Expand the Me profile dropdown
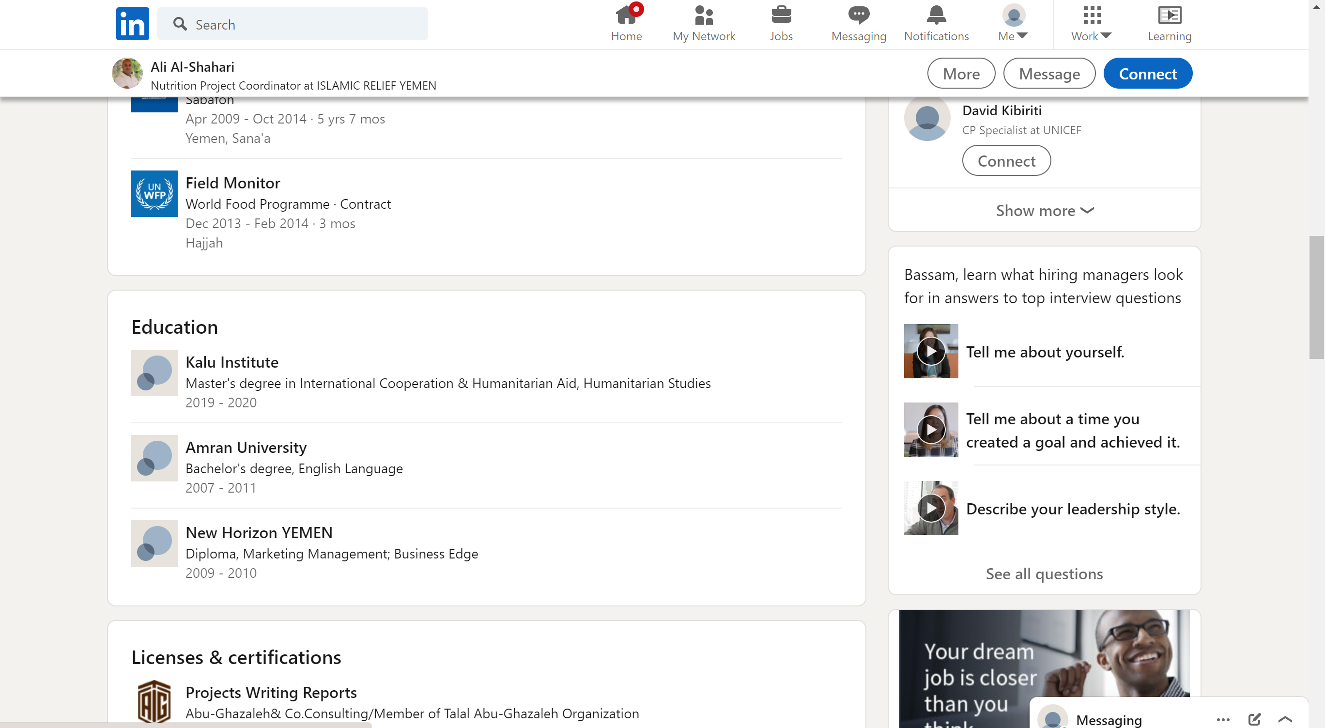 [1013, 24]
